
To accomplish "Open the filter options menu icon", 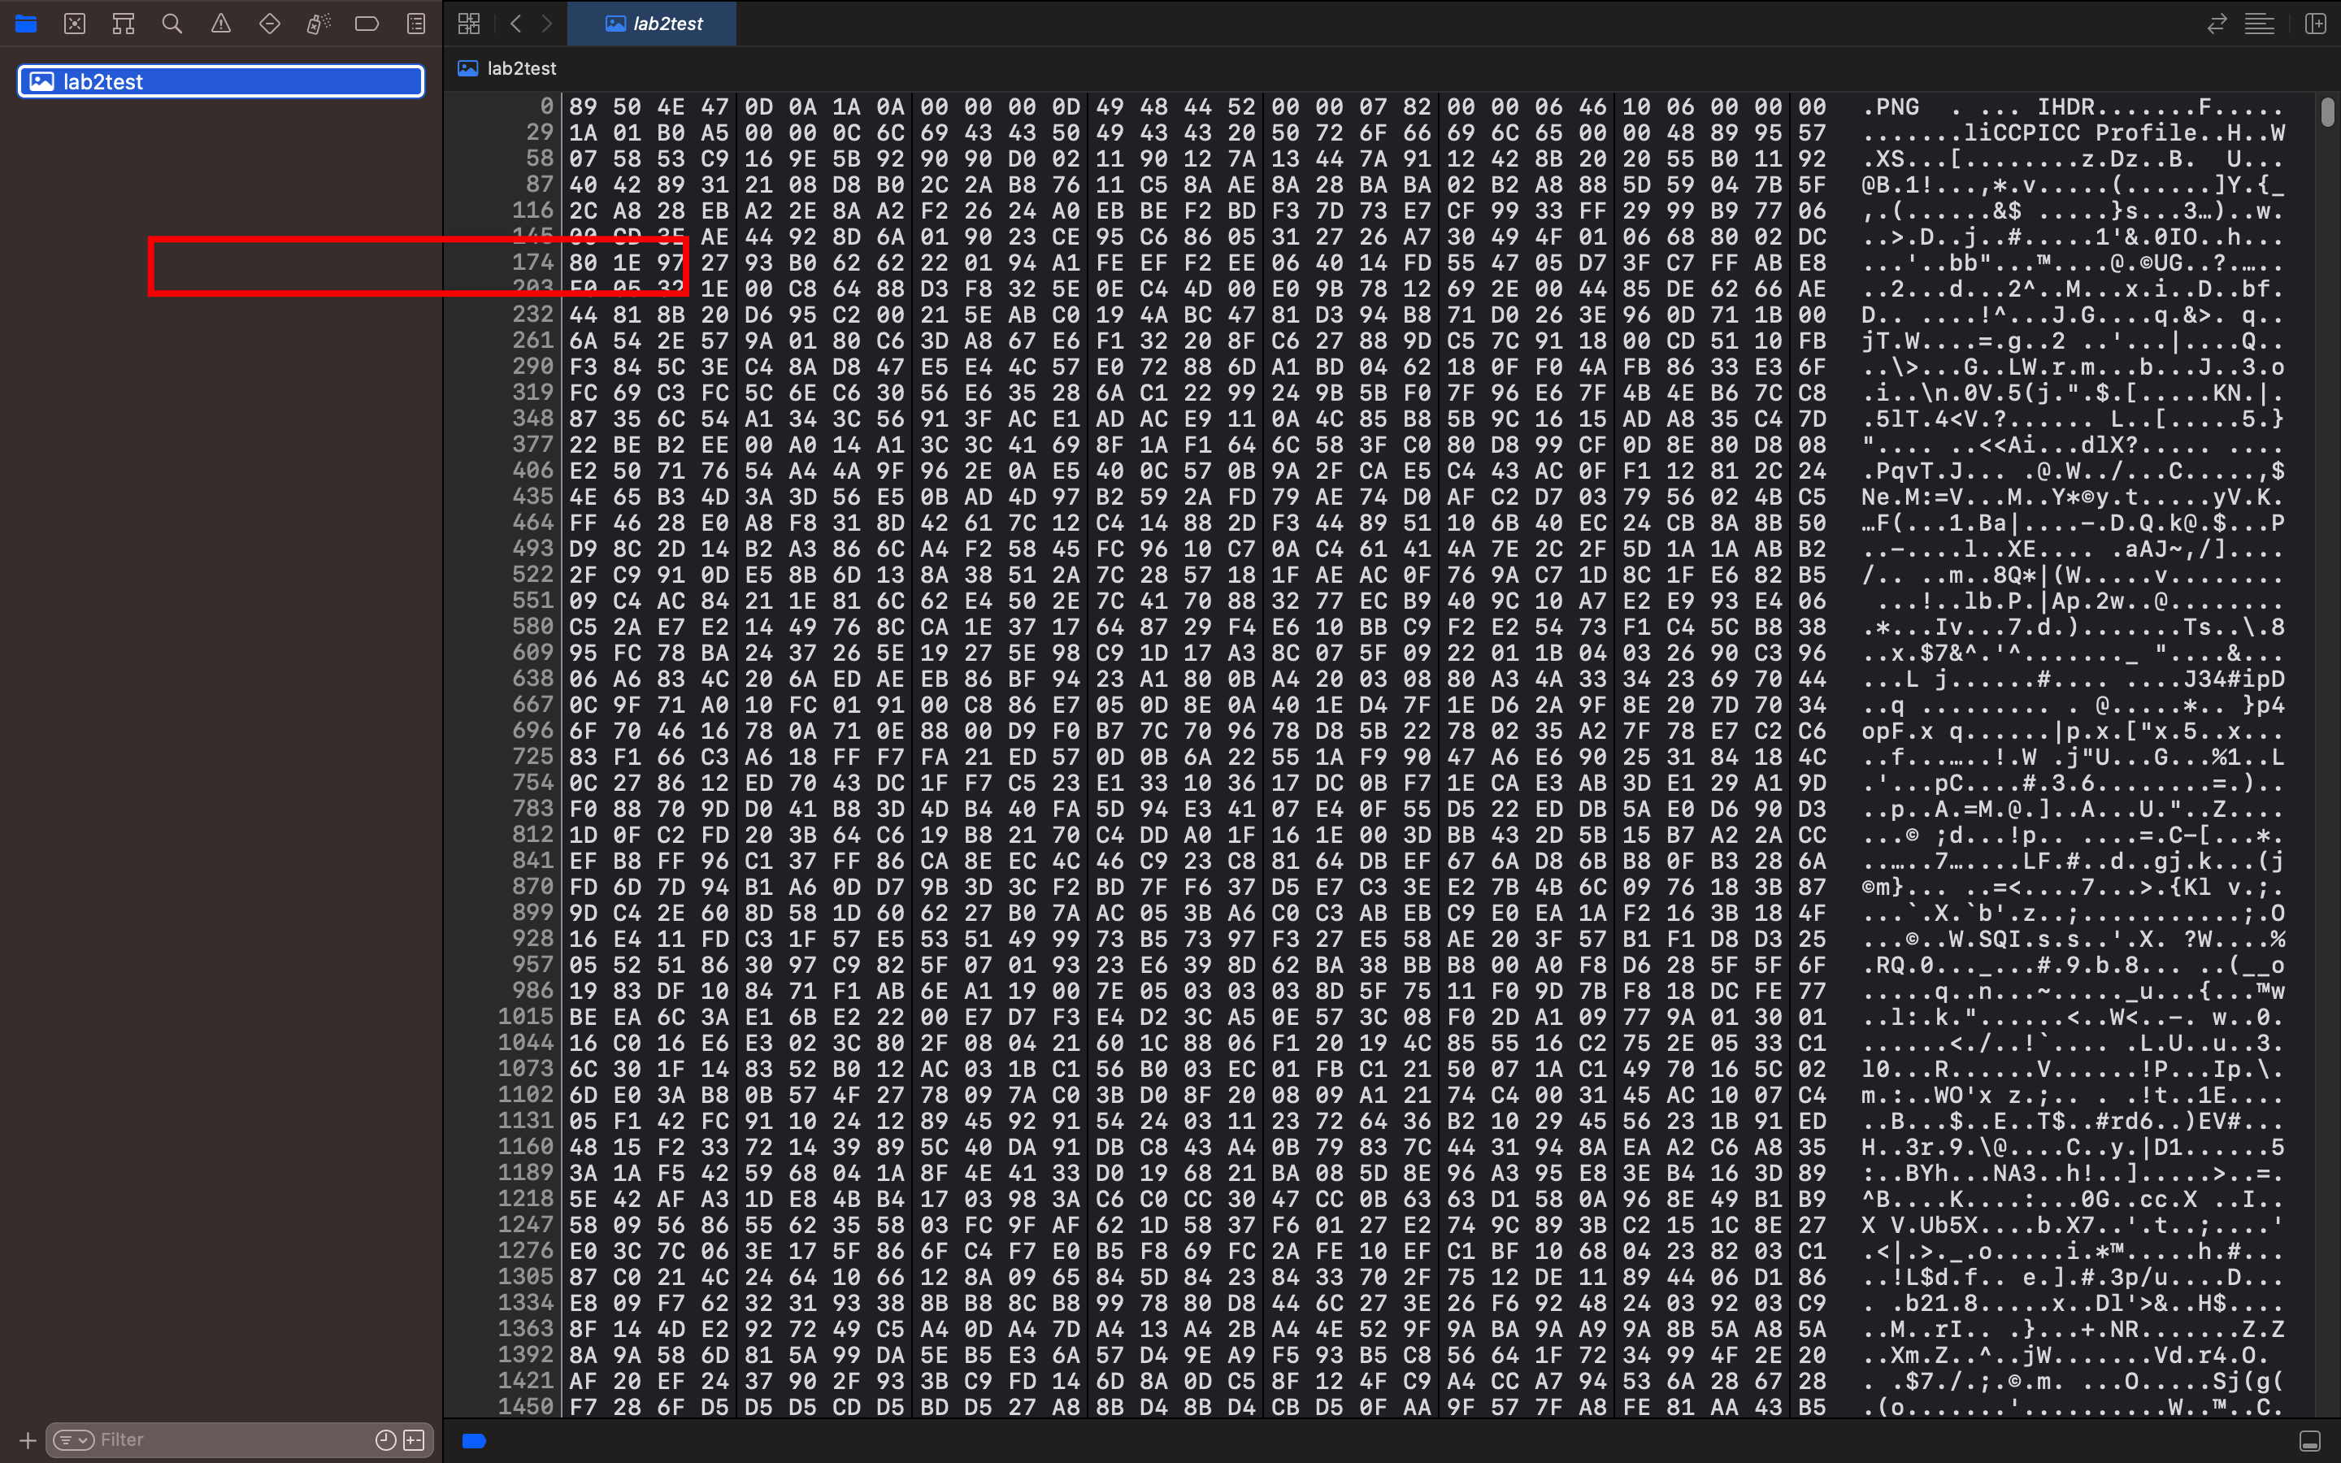I will click(x=73, y=1439).
